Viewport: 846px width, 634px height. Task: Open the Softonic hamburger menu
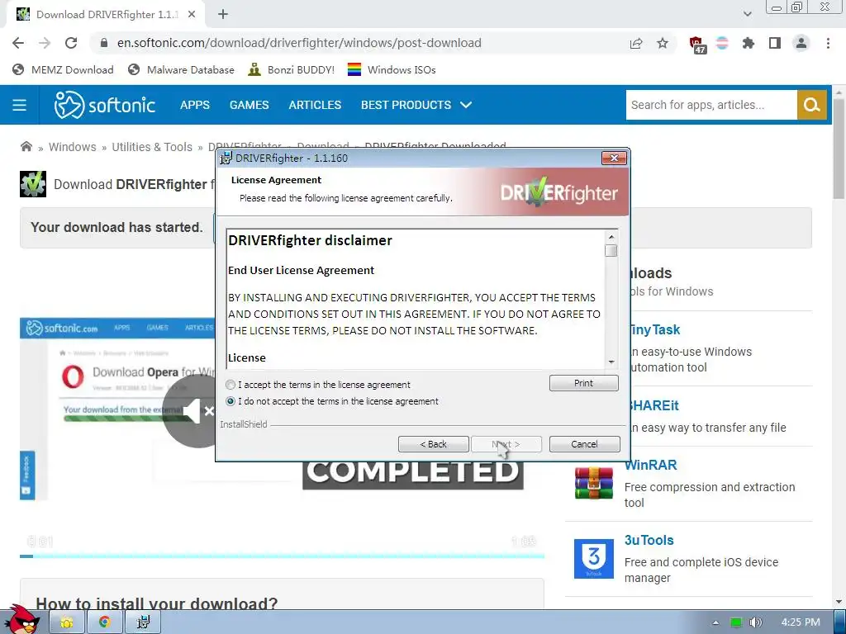click(20, 105)
